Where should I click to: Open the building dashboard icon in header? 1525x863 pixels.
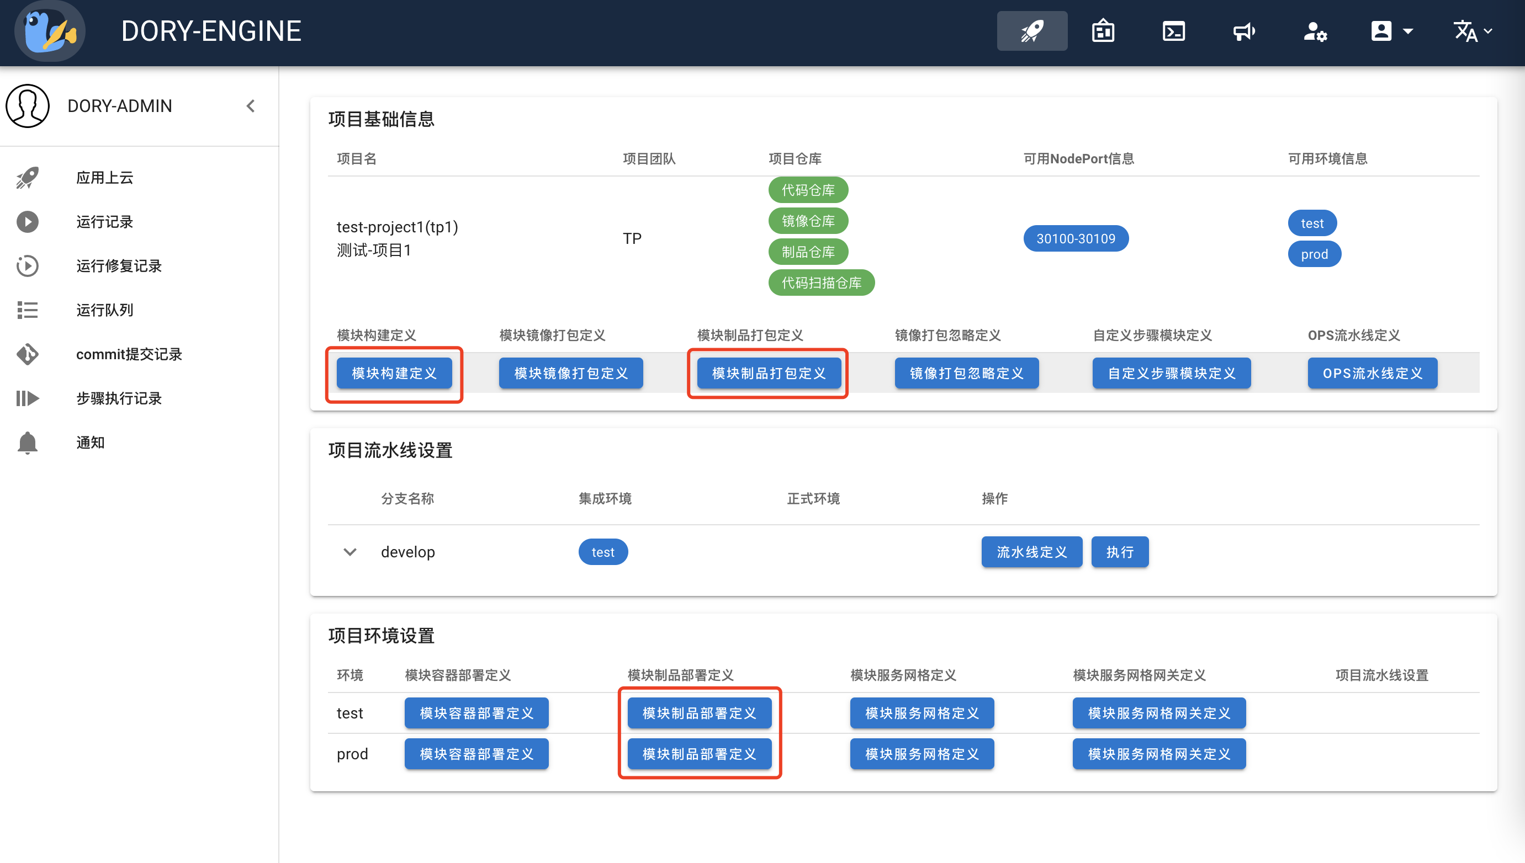pos(1103,31)
